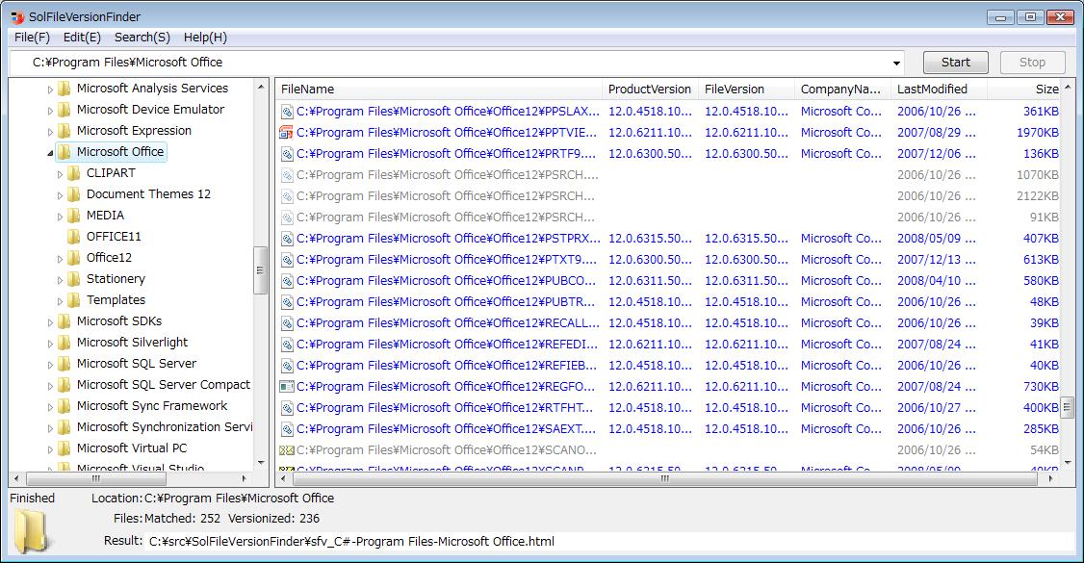Click the PTXT9 file icon
The image size is (1084, 563).
pyautogui.click(x=286, y=260)
